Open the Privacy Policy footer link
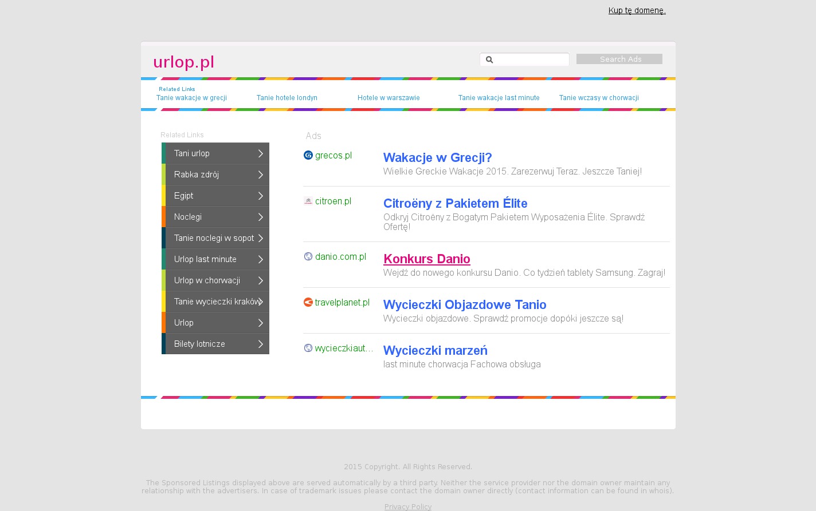The height and width of the screenshot is (511, 816). pos(407,506)
